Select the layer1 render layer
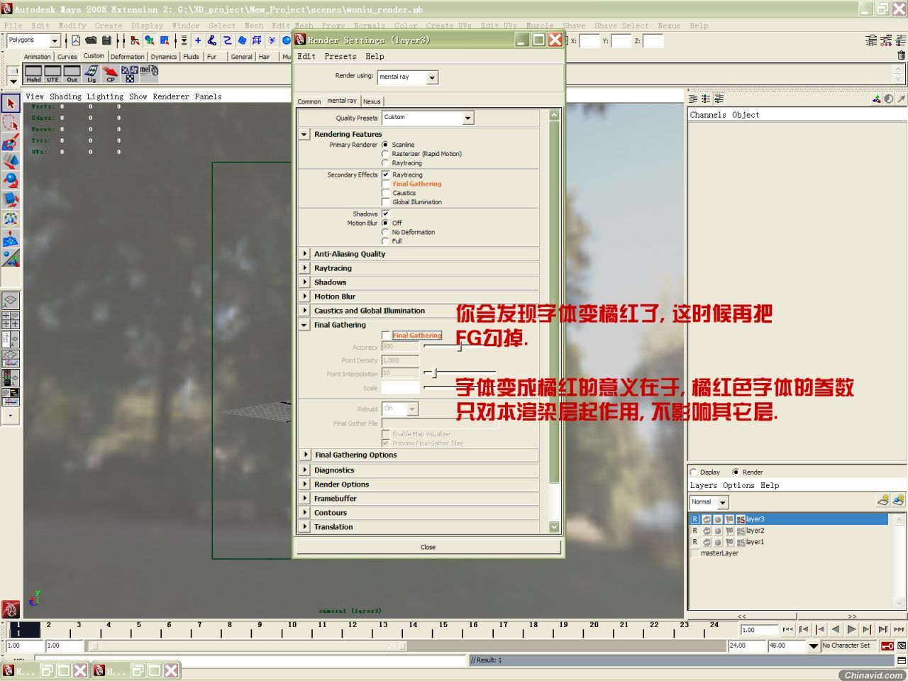The image size is (908, 681). coord(755,542)
